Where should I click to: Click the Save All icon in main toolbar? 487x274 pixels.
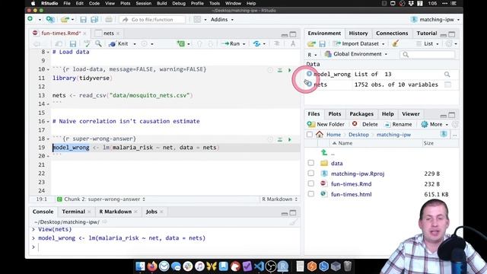click(94, 20)
